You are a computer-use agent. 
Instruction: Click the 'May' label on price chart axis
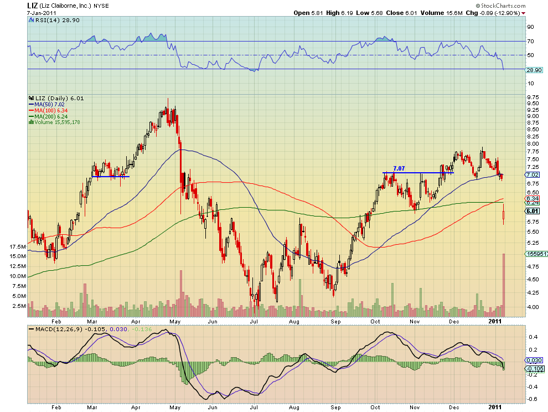(x=175, y=321)
